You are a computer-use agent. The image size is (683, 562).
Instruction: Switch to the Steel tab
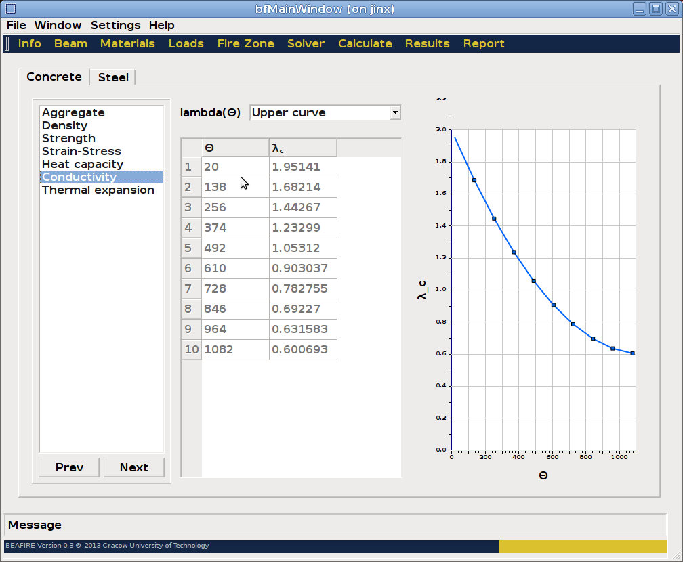113,77
